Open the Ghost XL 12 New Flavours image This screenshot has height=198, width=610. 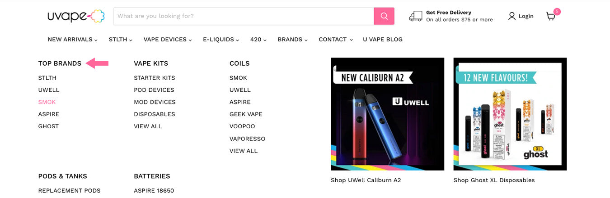click(x=510, y=114)
